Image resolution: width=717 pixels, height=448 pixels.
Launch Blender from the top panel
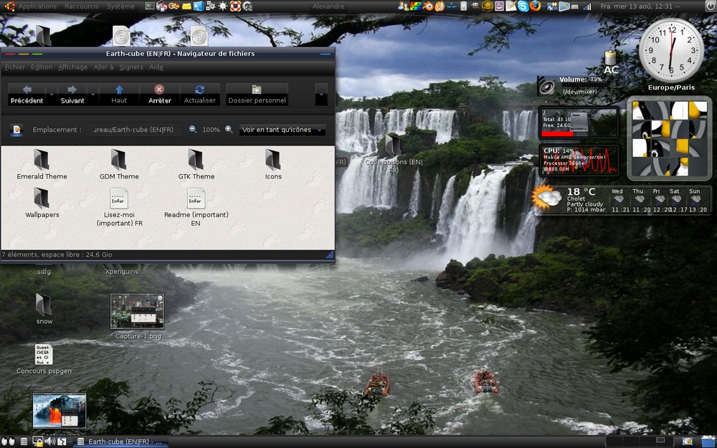(x=427, y=6)
